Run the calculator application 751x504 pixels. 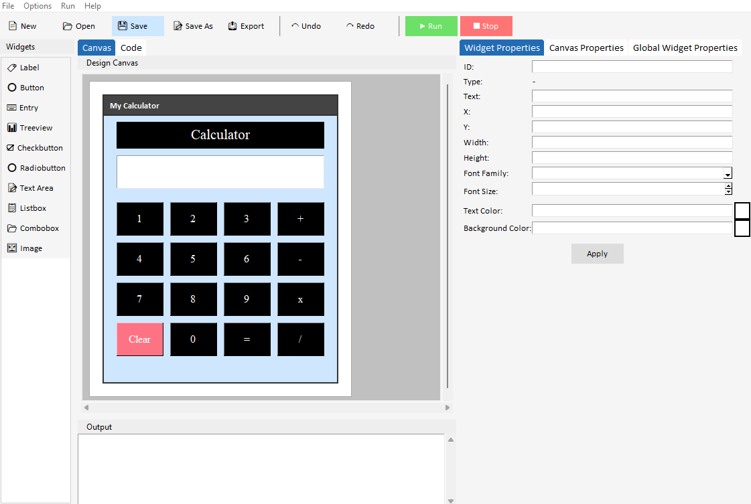[431, 25]
